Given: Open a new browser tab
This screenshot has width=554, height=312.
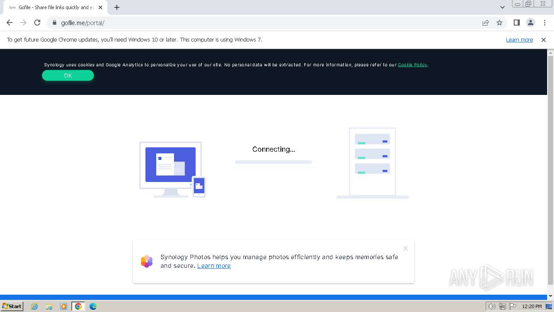Looking at the screenshot, I should tap(117, 7).
